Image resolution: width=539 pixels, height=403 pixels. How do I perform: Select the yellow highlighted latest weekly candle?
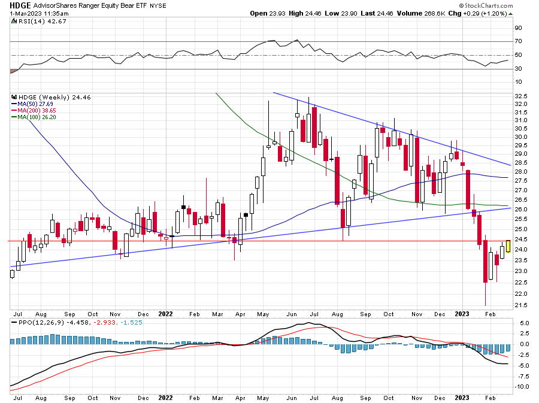pos(508,246)
